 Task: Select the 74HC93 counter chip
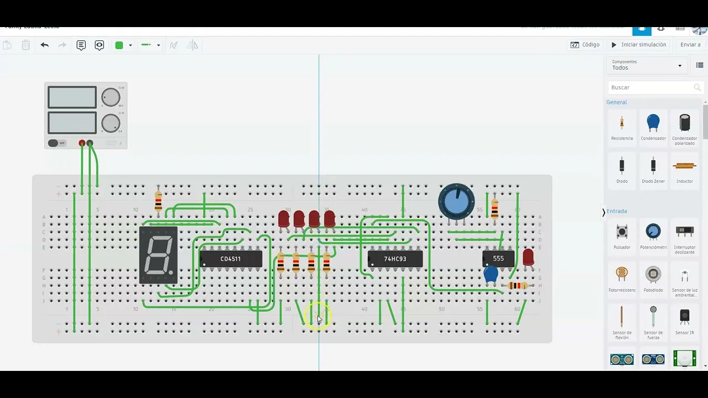tap(395, 259)
